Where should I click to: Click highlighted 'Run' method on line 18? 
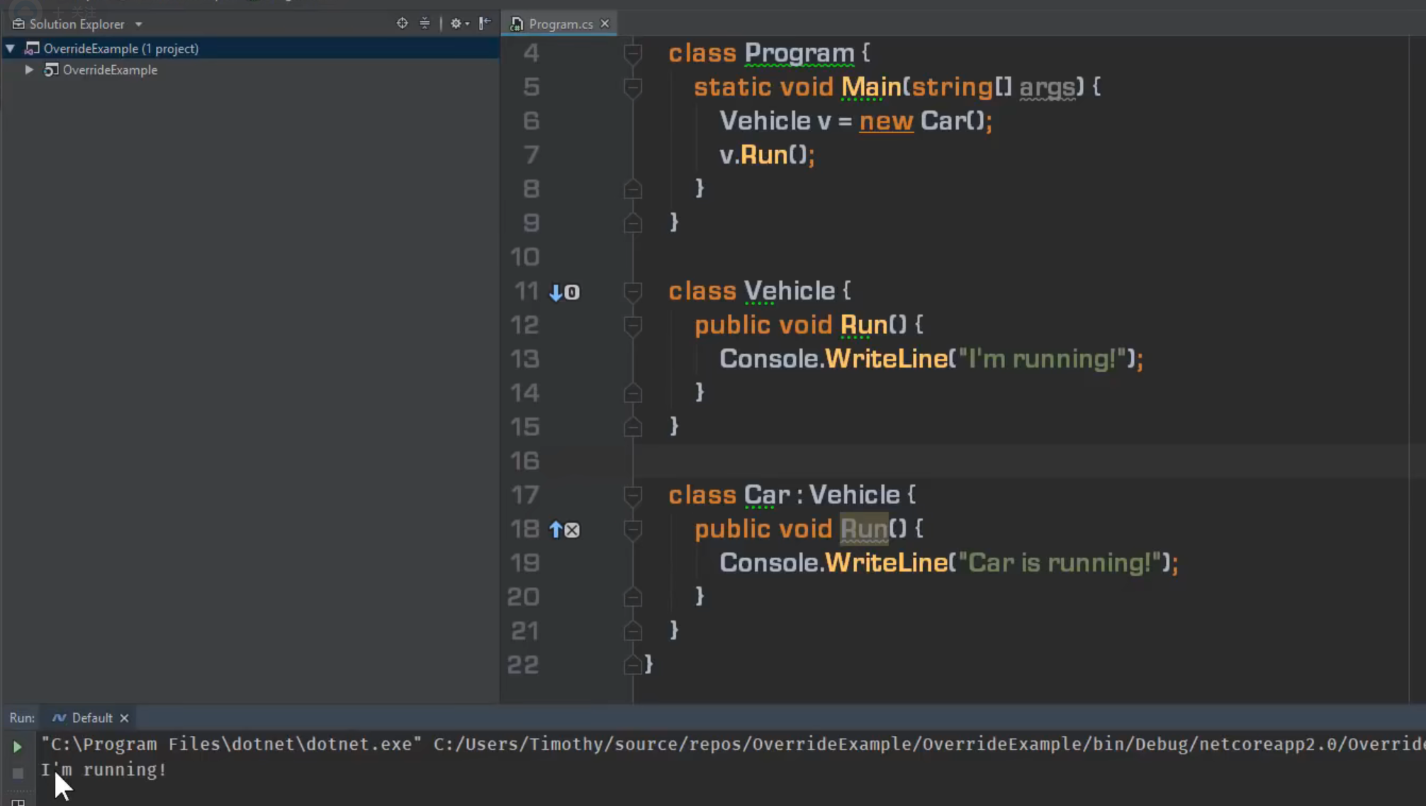864,529
